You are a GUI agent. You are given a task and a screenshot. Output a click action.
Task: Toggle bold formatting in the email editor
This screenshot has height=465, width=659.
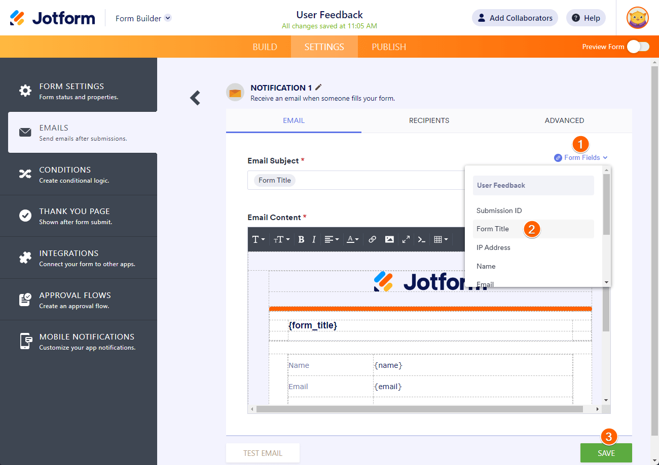click(301, 239)
